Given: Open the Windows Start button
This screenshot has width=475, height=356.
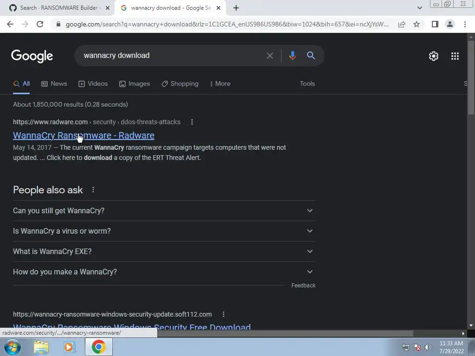Looking at the screenshot, I should 13,347.
